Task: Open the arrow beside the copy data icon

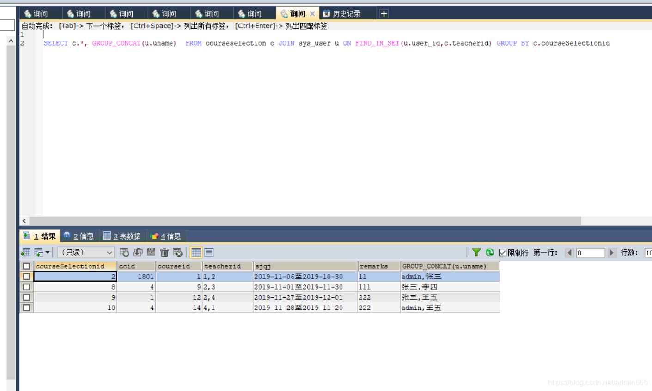Action: coord(48,252)
